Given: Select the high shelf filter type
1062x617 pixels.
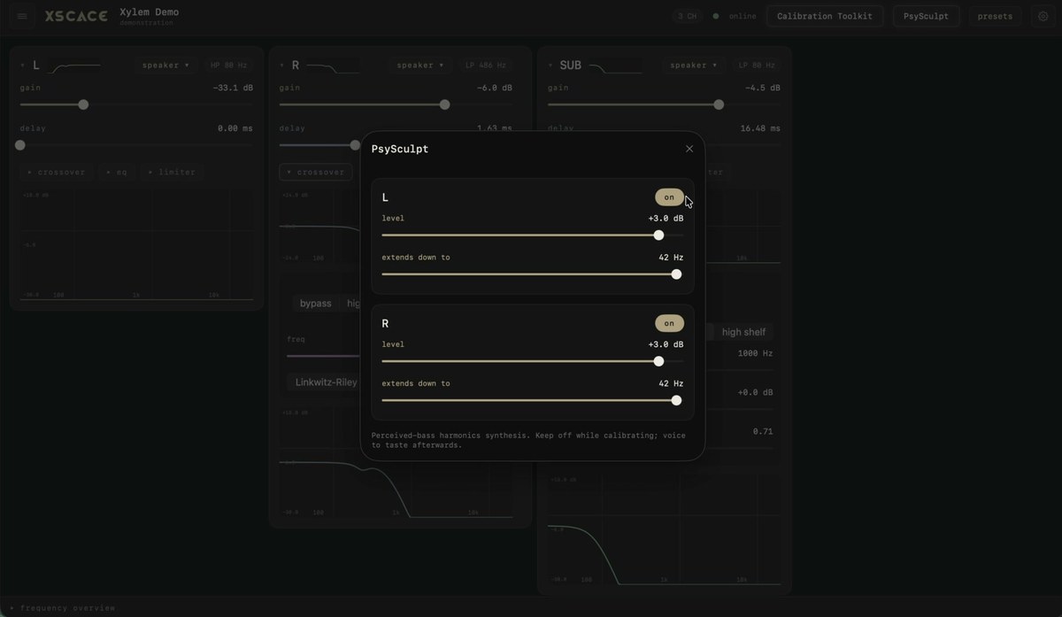Looking at the screenshot, I should [x=743, y=332].
